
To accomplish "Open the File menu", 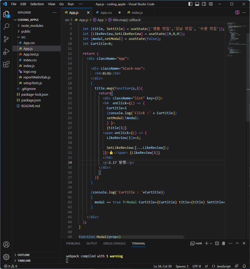I will pos(14,4).
